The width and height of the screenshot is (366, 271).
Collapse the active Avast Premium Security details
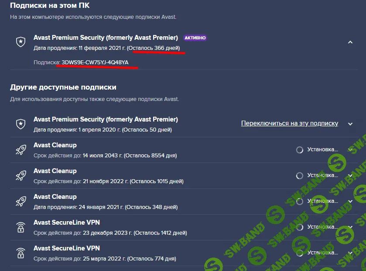tap(350, 42)
